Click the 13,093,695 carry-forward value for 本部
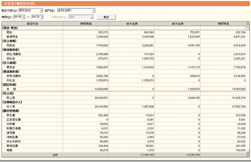Viewport: 251px width, 162px height. coord(101,89)
